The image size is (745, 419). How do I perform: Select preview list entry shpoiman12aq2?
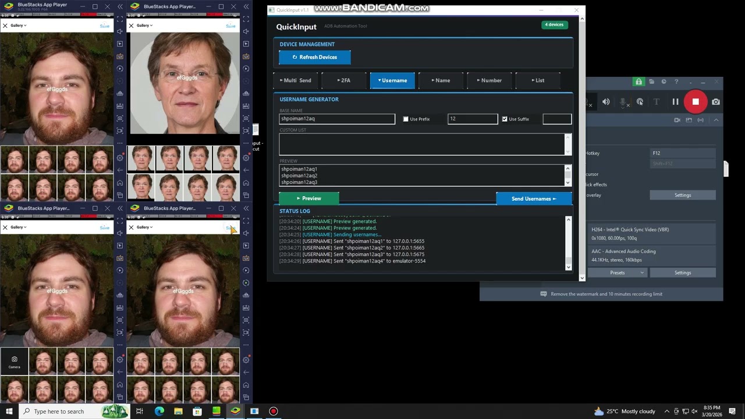[x=299, y=175]
